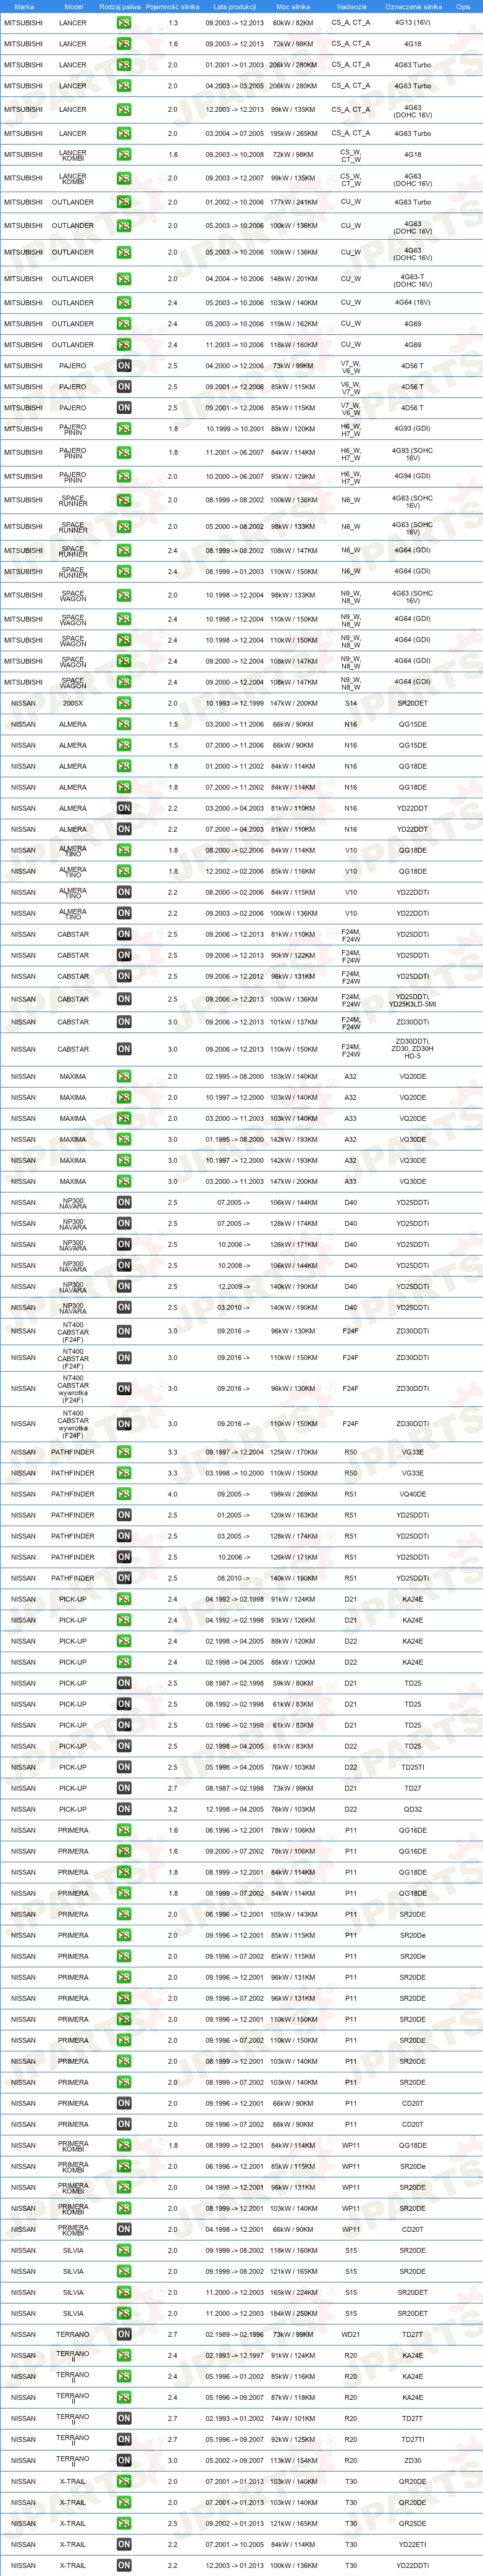
Task: Click PB icon in Maxima 147kW/200KM row
Action: pyautogui.click(x=124, y=1181)
